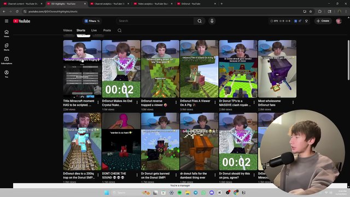This screenshot has height=197, width=350.
Task: Open more options for 'dies to a 200iq trap'
Action: [x=98, y=175]
